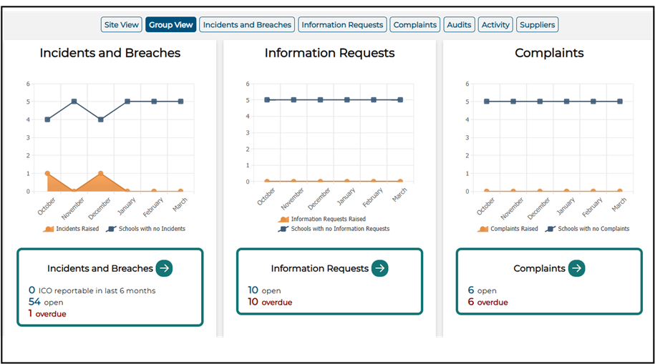
Task: Toggle Complaints Raised legend entry
Action: (x=483, y=229)
